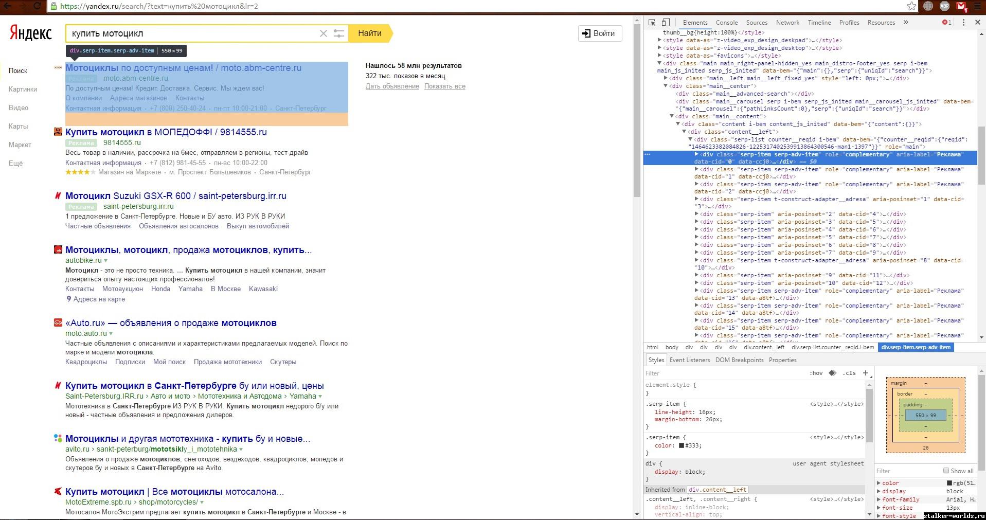Bookmark this page with the star icon
The image size is (986, 520).
(911, 6)
